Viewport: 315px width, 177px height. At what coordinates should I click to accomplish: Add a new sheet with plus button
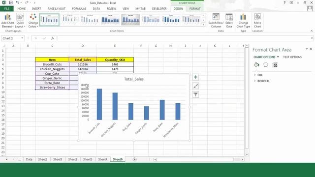134,159
